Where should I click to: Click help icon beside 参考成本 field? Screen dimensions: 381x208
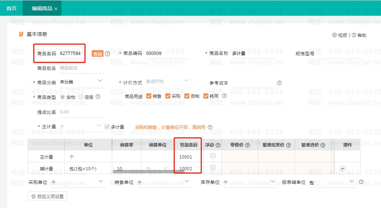click(279, 83)
